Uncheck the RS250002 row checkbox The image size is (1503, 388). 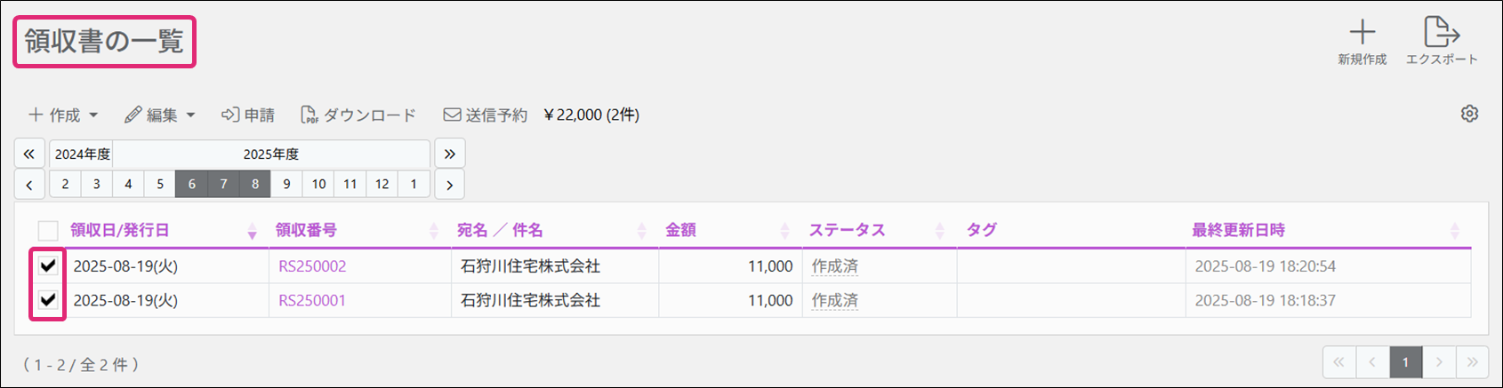(x=48, y=265)
